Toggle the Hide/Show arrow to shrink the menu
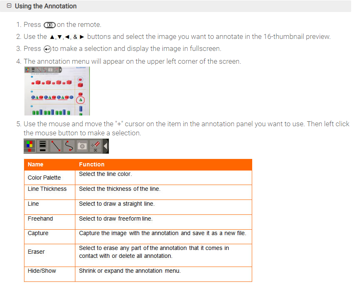Image resolution: width=352 pixels, height=298 pixels. coord(105,146)
